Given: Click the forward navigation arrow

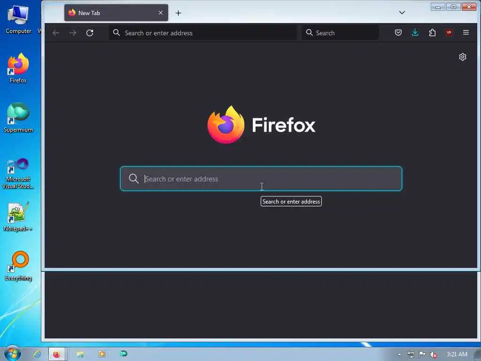Looking at the screenshot, I should click(73, 33).
